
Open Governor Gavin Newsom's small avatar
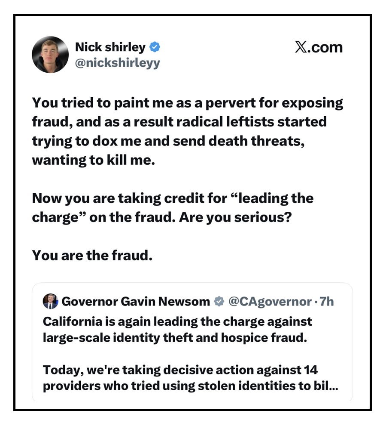click(50, 302)
